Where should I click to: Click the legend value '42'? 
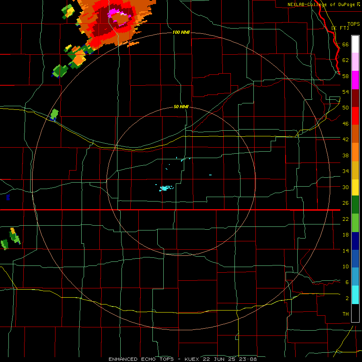[346, 139]
